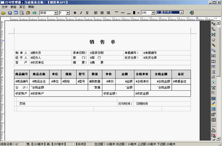222x146 pixels.
Task: Click the square root formula icon
Action: tap(213, 77)
